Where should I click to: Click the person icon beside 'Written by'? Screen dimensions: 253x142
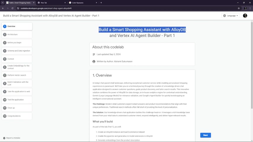[94, 62]
